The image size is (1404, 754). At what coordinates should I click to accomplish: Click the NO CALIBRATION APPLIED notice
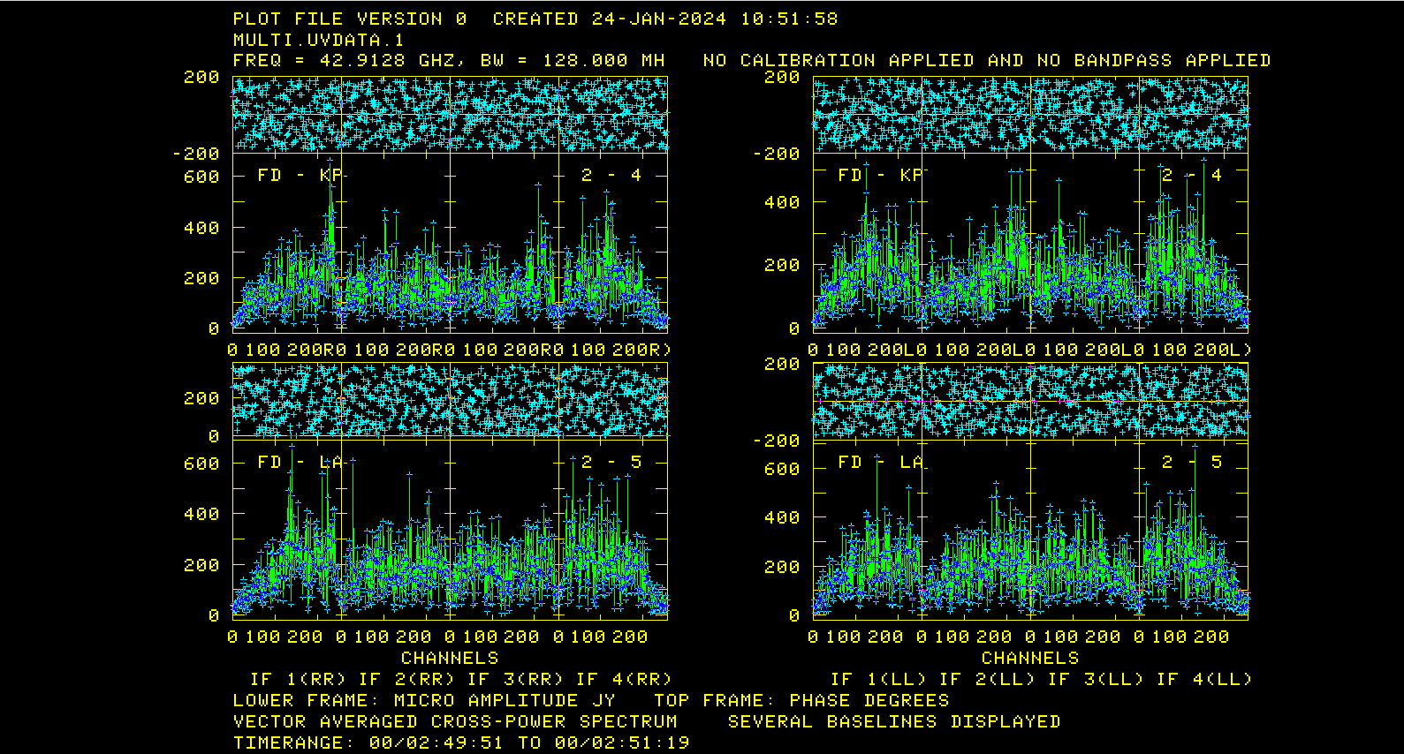(986, 61)
